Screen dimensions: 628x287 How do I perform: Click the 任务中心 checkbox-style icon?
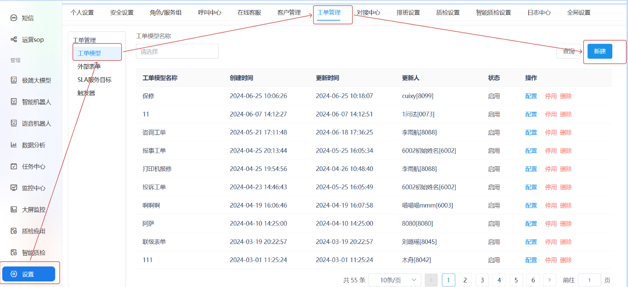tap(14, 166)
